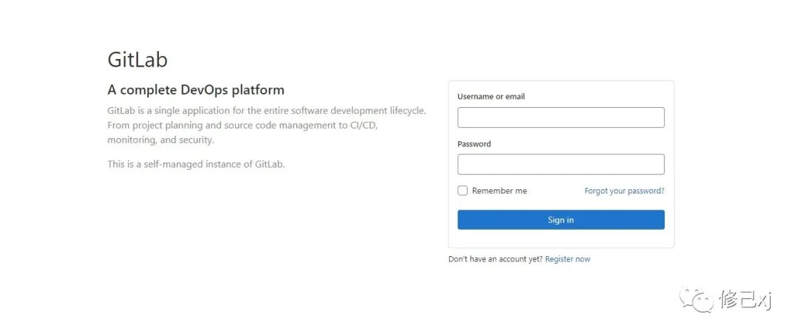Click the CI/CD text in the description
This screenshot has width=798, height=336.
(364, 125)
